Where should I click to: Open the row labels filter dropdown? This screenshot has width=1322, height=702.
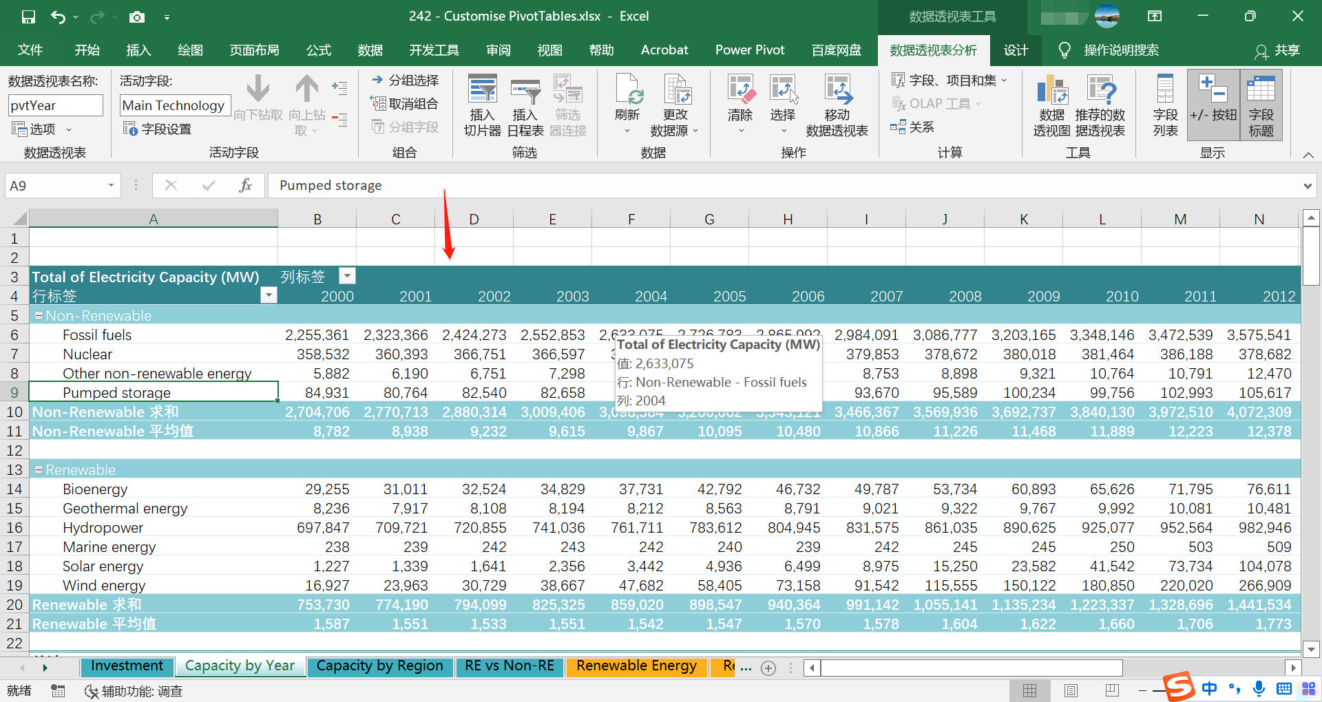click(269, 296)
